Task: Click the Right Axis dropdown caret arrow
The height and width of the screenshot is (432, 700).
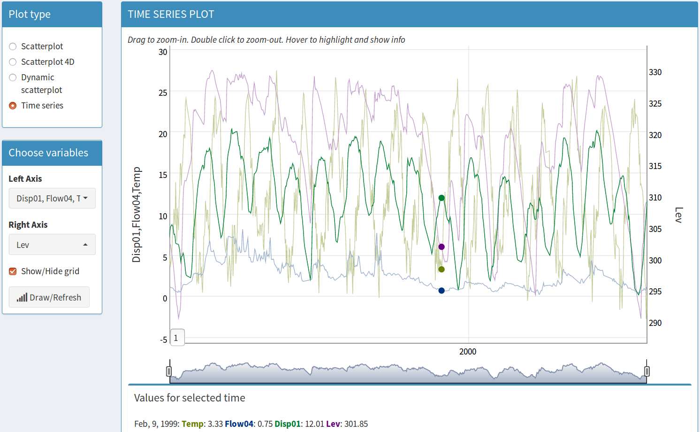Action: (85, 245)
